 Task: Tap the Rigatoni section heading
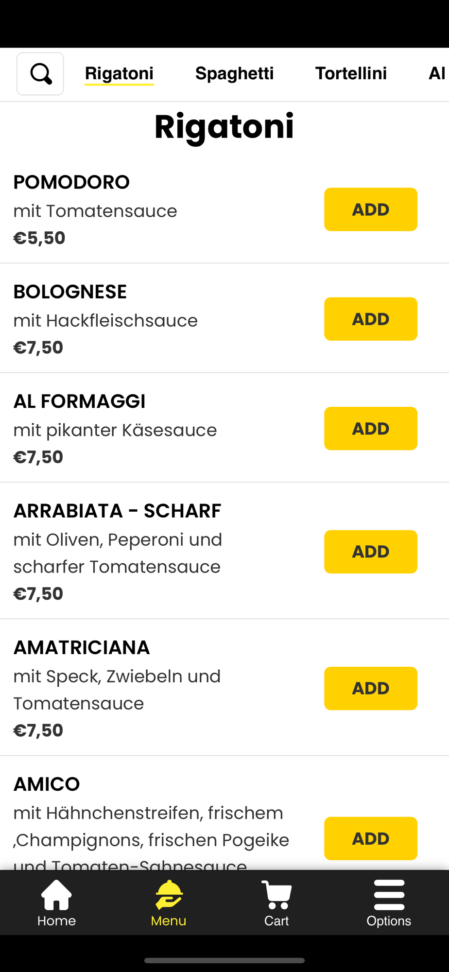(x=224, y=126)
